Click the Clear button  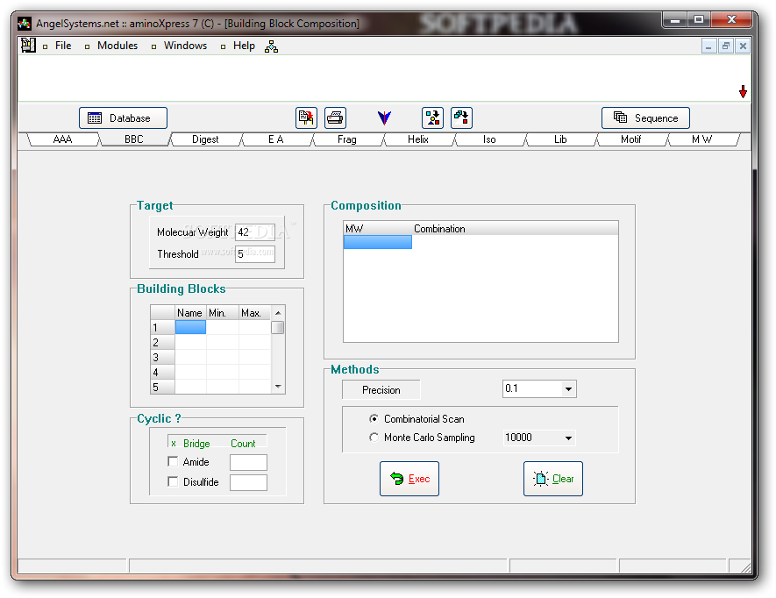click(553, 479)
